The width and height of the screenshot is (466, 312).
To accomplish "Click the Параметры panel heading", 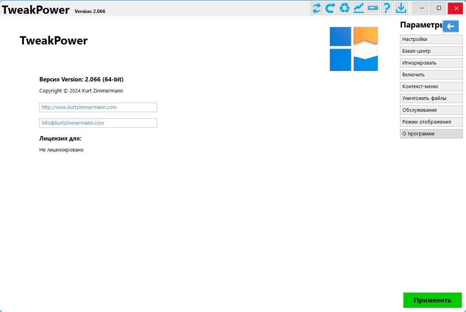I will 422,25.
